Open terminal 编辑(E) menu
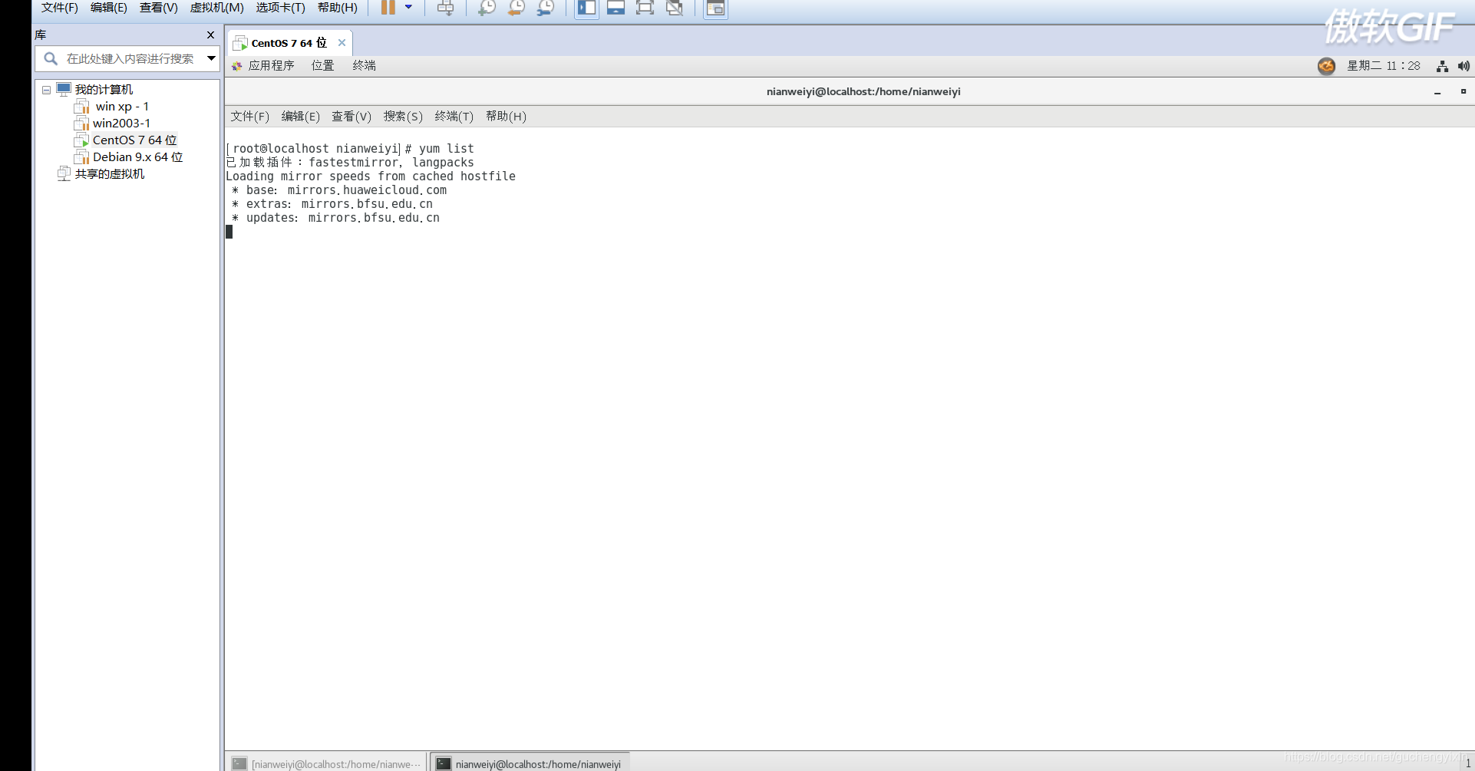Image resolution: width=1475 pixels, height=771 pixels. point(300,117)
